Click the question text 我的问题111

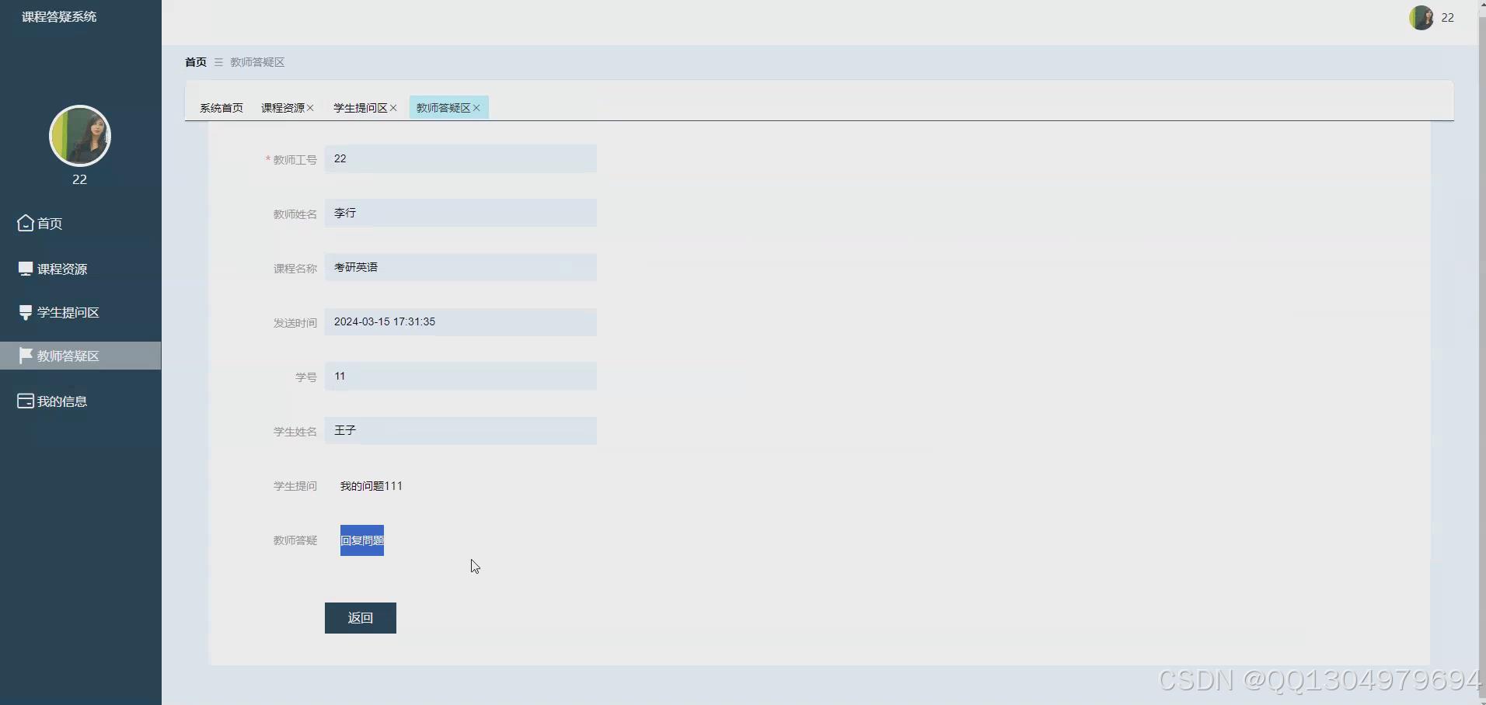[x=371, y=486]
